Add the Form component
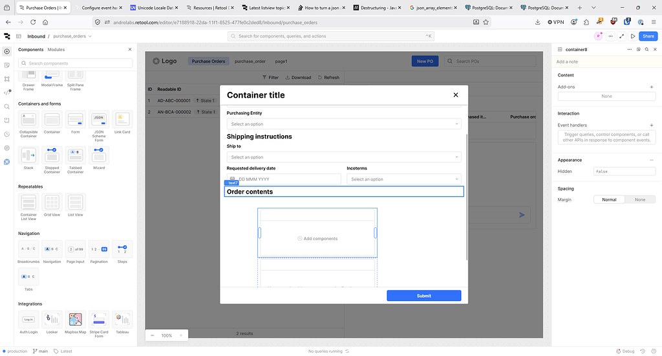The image size is (662, 356). coord(76,122)
